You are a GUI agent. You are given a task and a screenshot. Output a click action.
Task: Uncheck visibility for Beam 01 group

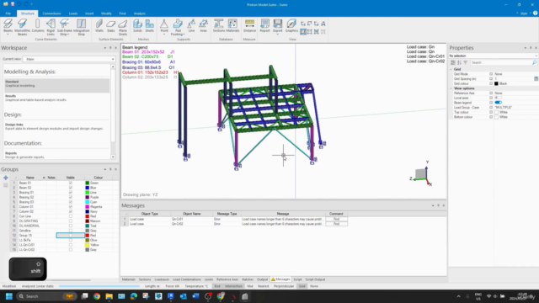pos(71,183)
